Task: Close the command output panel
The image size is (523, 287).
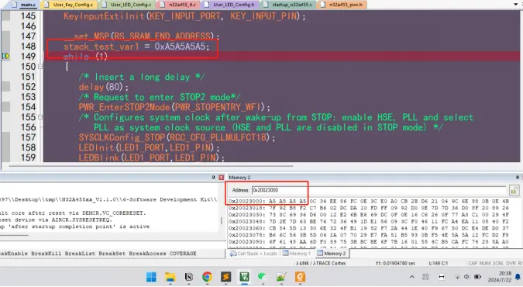Action: (221, 178)
